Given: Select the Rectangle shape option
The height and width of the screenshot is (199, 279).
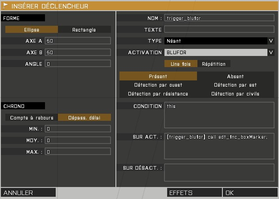Looking at the screenshot, I should pos(84,30).
